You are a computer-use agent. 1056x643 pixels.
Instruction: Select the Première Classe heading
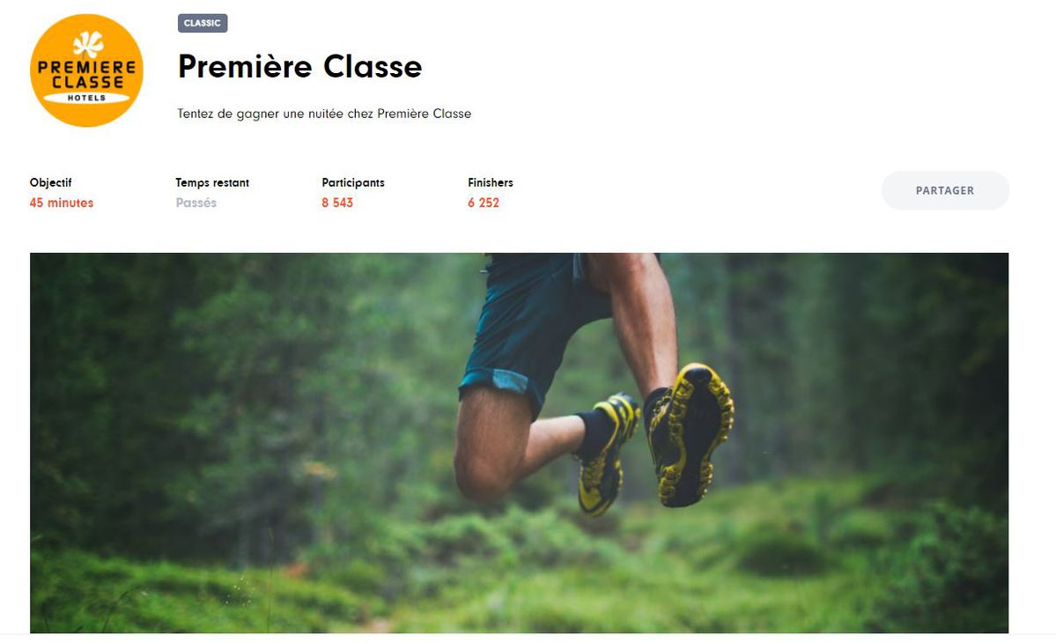299,67
